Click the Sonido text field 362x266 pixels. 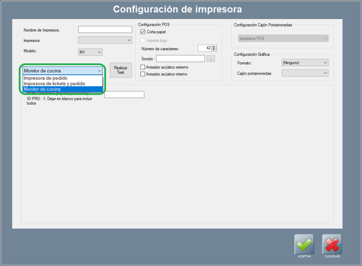180,59
